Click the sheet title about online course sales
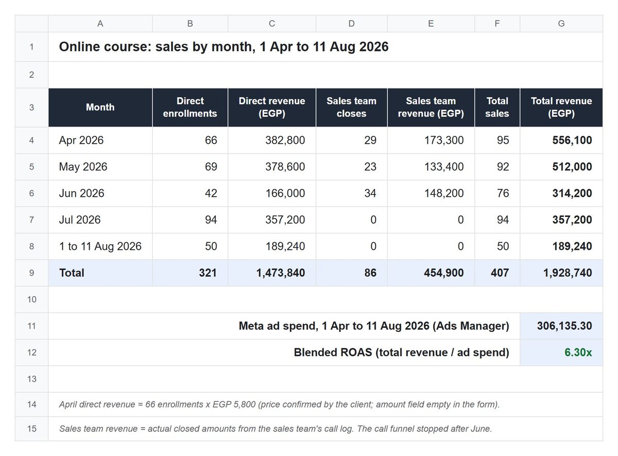Viewport: 618px width, 456px height. 224,47
